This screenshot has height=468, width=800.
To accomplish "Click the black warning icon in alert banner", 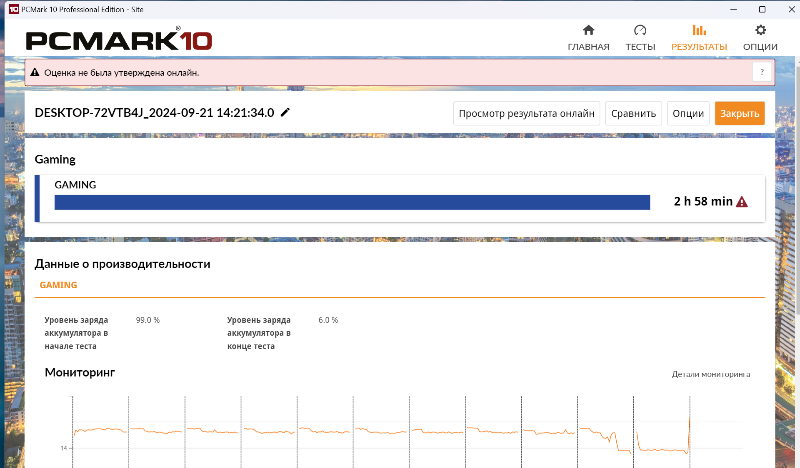I will click(35, 72).
